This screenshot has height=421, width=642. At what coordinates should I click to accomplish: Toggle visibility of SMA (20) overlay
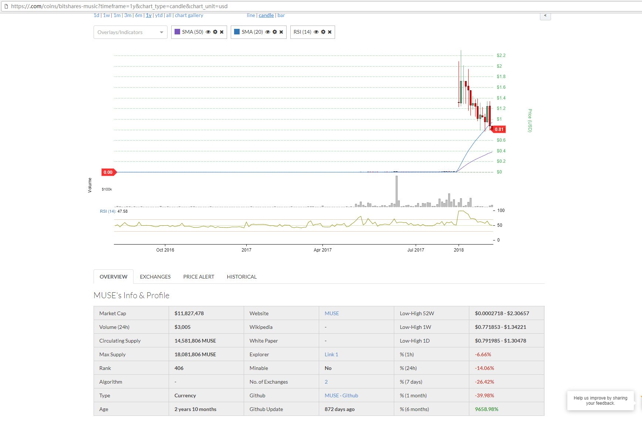268,32
